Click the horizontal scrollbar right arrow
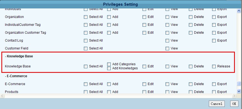 pos(234,96)
